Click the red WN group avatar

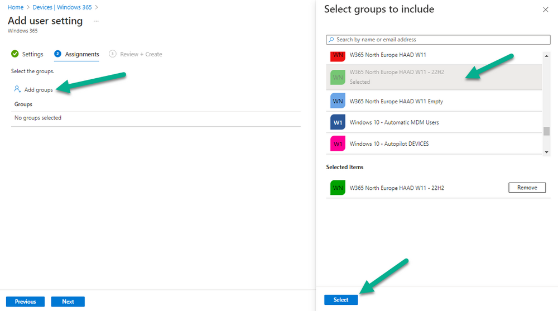pyautogui.click(x=338, y=56)
